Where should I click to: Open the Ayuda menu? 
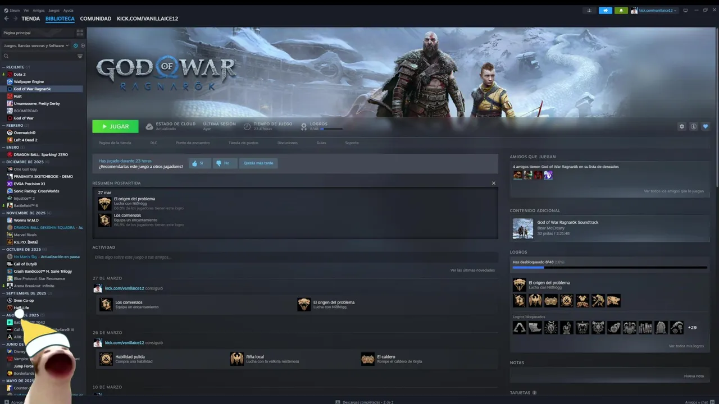click(69, 10)
